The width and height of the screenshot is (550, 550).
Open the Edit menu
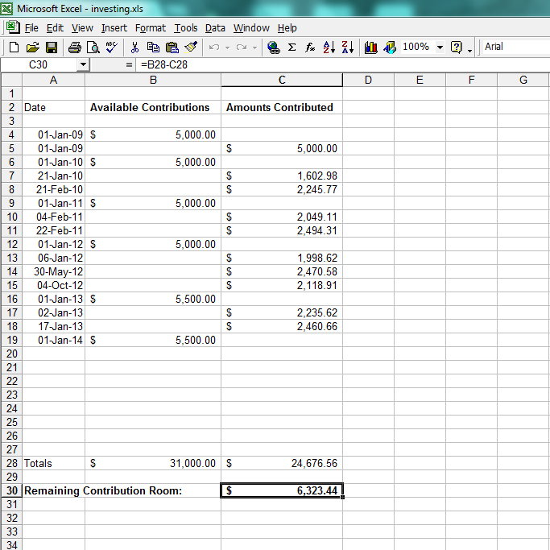pyautogui.click(x=55, y=27)
